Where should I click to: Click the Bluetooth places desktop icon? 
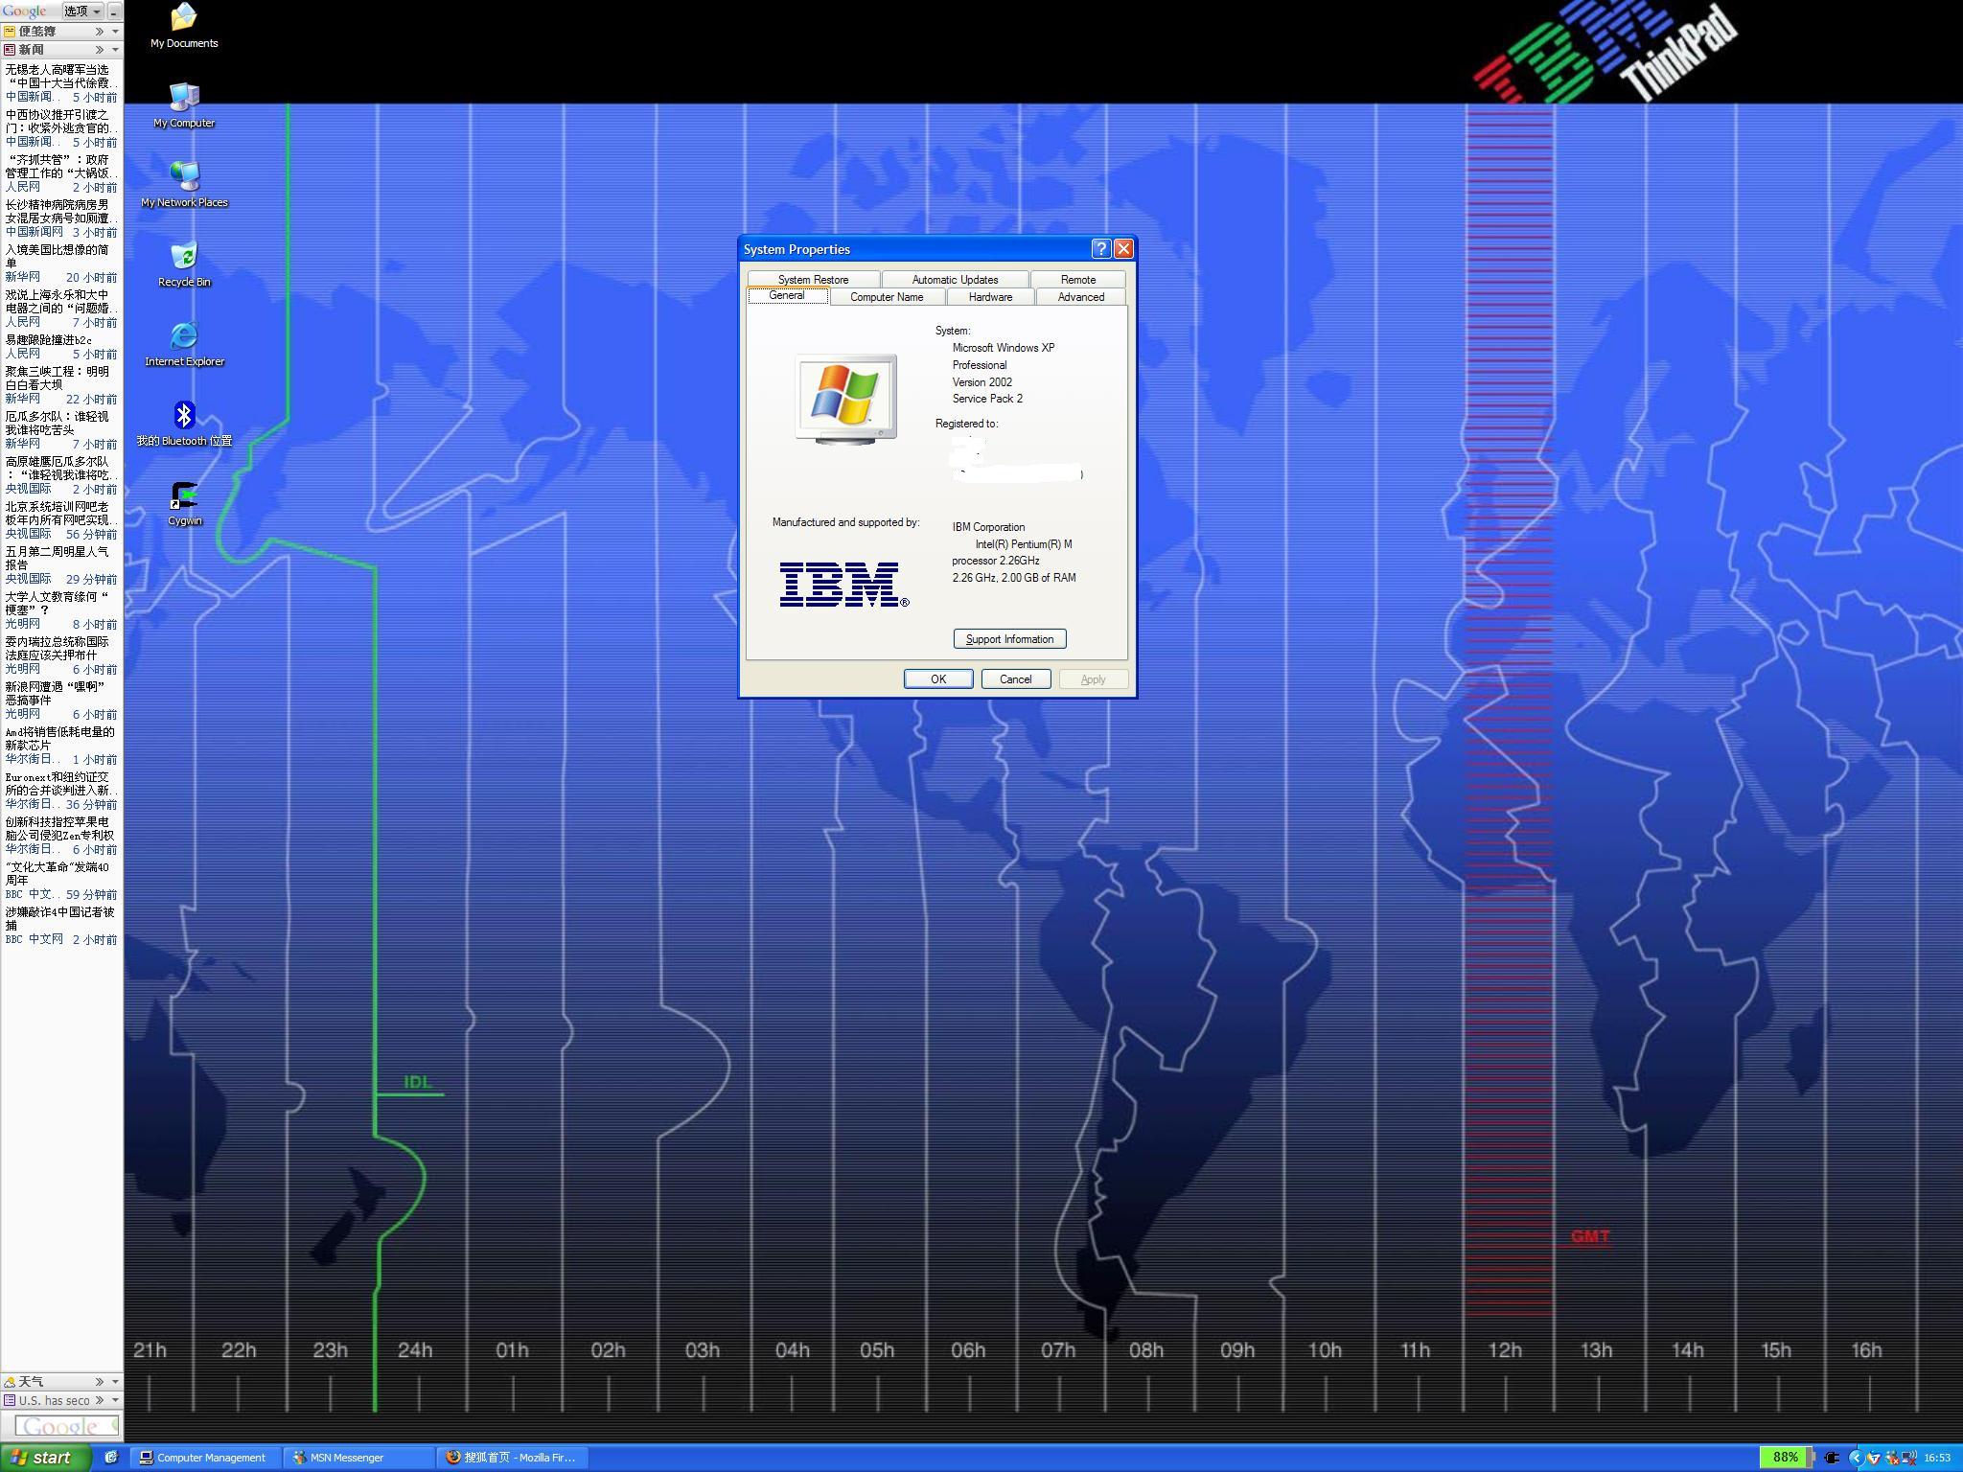(x=184, y=416)
